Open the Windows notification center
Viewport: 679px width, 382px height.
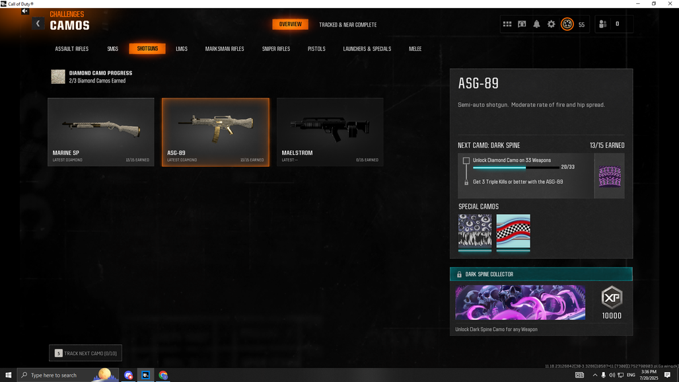(x=667, y=375)
